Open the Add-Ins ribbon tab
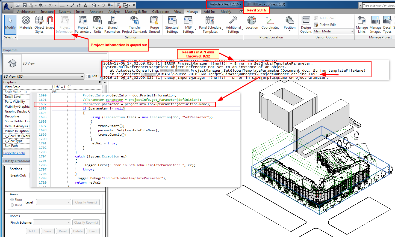The height and width of the screenshot is (237, 395). (x=209, y=12)
